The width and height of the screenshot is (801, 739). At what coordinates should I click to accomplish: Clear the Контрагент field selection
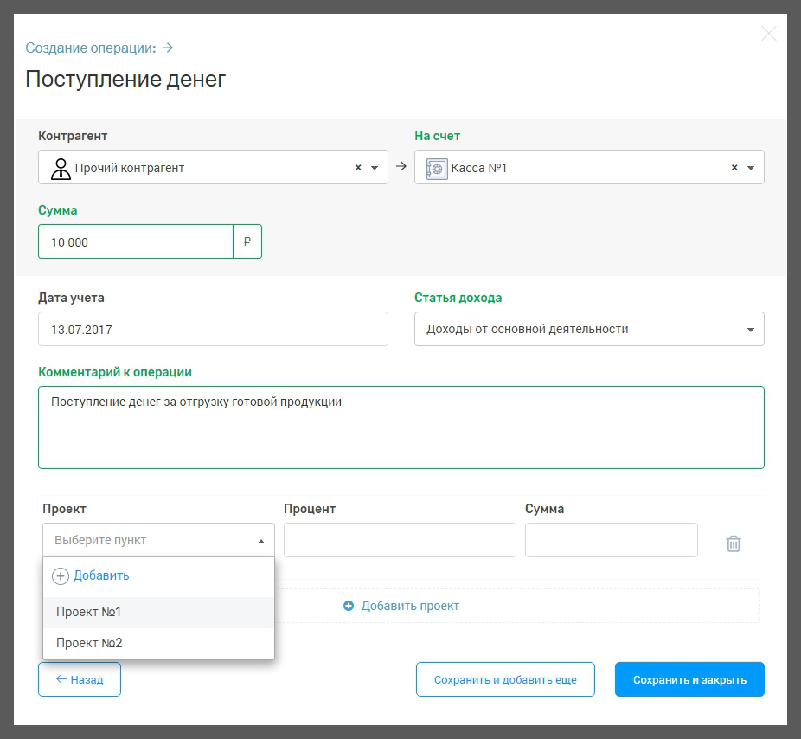click(x=358, y=168)
